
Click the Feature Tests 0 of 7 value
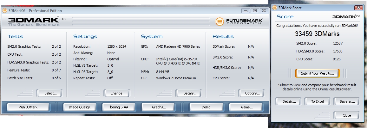point(56,70)
